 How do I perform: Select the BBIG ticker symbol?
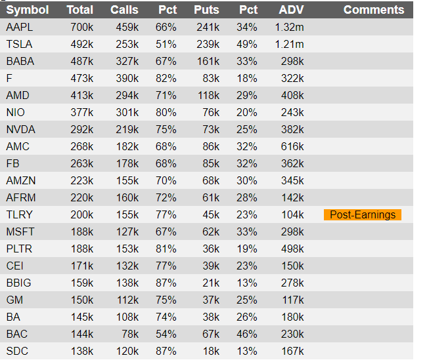(18, 283)
